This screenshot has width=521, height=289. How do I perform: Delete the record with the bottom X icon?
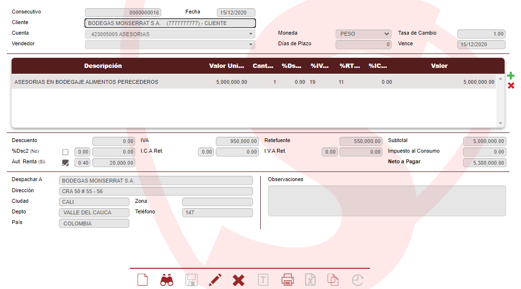(239, 280)
